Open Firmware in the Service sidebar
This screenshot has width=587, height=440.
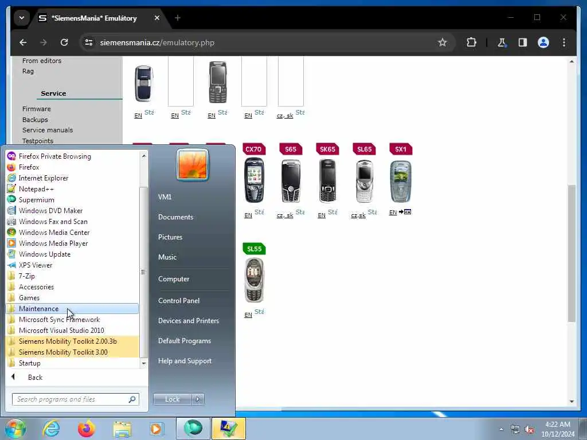tap(36, 109)
